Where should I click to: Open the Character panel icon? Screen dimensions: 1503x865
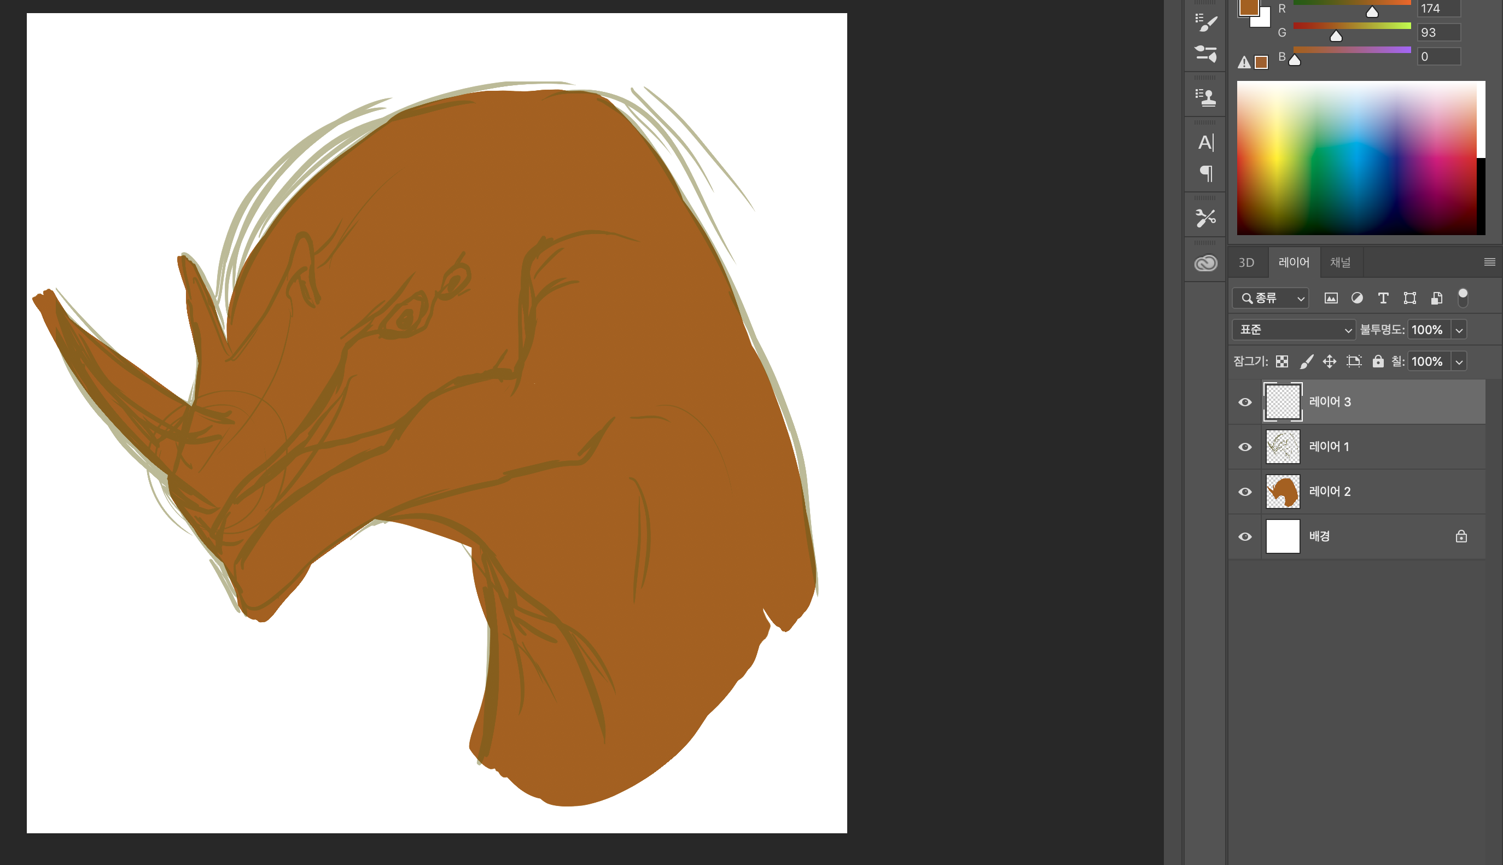tap(1205, 143)
